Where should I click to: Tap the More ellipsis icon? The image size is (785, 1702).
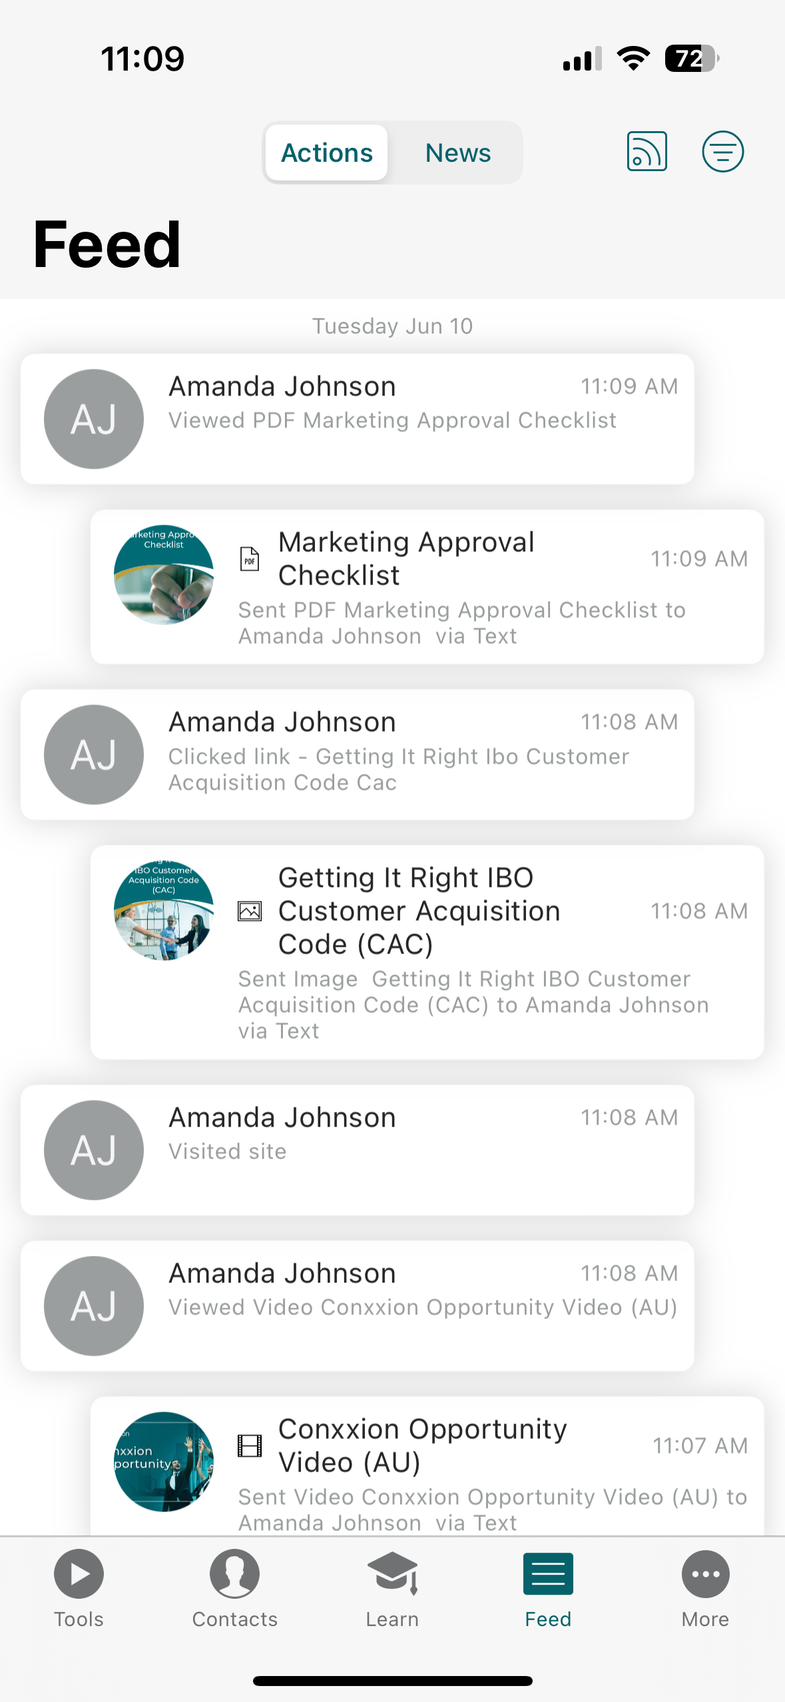pos(705,1574)
